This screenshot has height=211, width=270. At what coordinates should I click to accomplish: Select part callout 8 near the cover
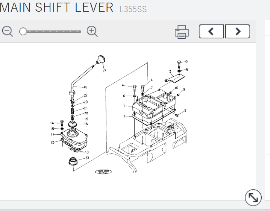point(185,111)
